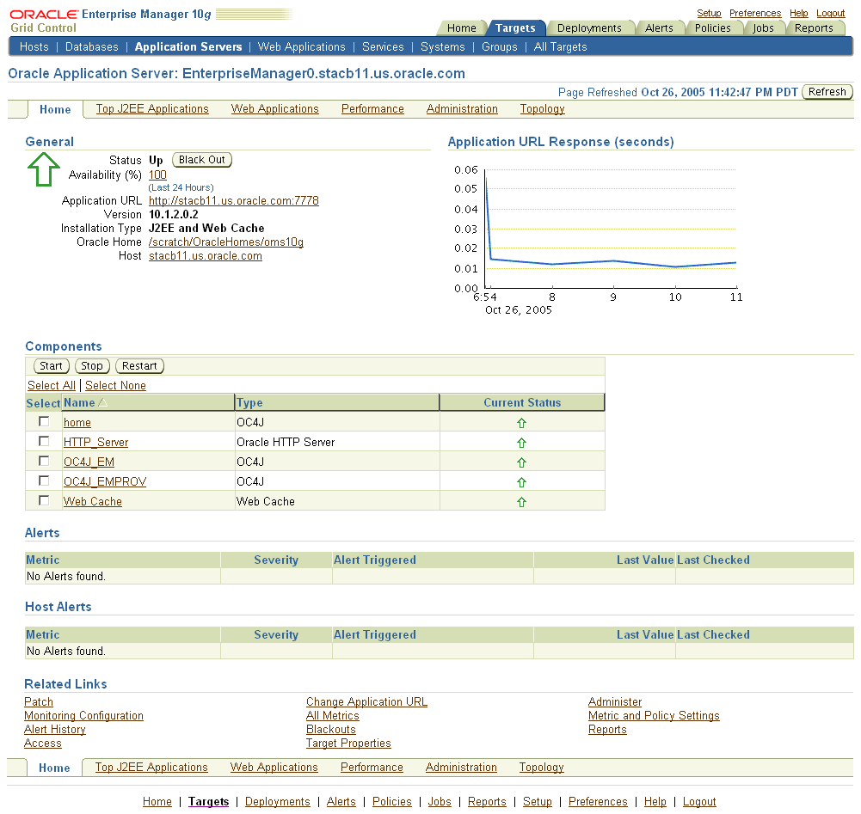The width and height of the screenshot is (861, 814).
Task: Click the status arrow icon for OC4J_EM
Action: pyautogui.click(x=521, y=462)
